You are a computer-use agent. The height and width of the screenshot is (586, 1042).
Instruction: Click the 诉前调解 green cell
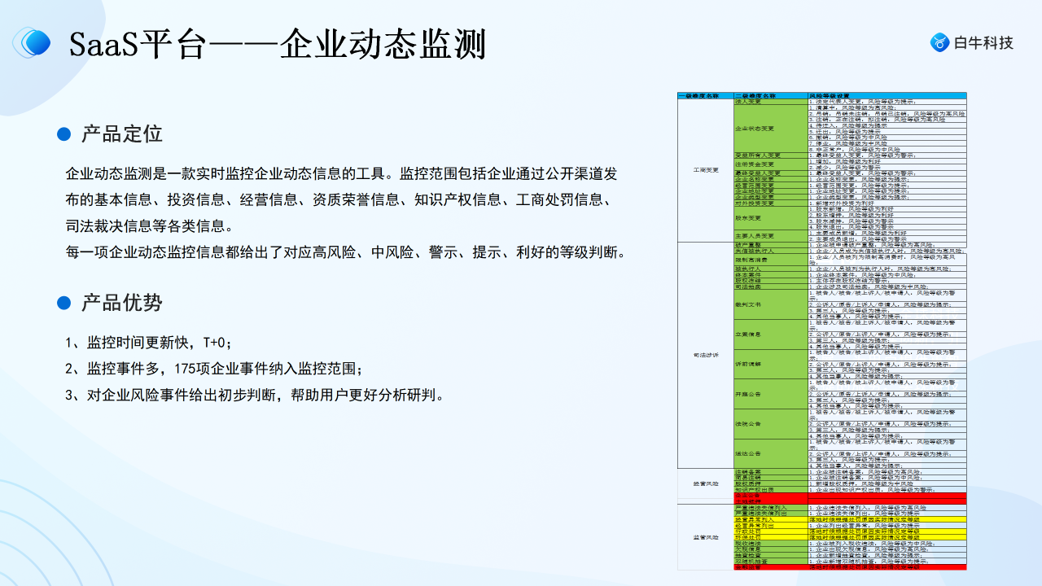[770, 364]
